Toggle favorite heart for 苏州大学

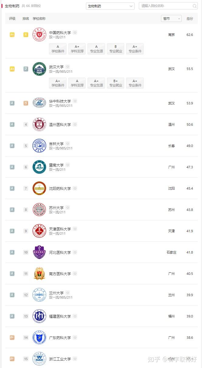[68, 208]
